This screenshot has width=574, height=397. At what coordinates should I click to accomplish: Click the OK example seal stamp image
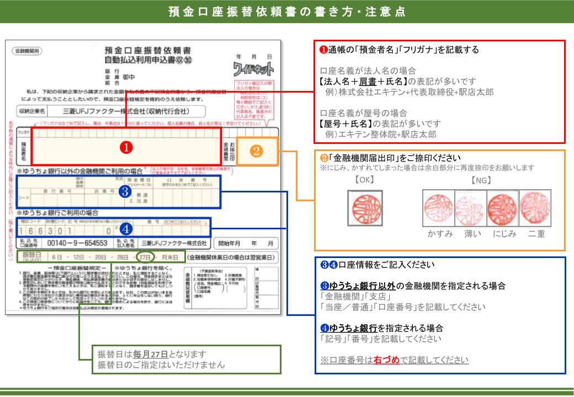pyautogui.click(x=365, y=208)
